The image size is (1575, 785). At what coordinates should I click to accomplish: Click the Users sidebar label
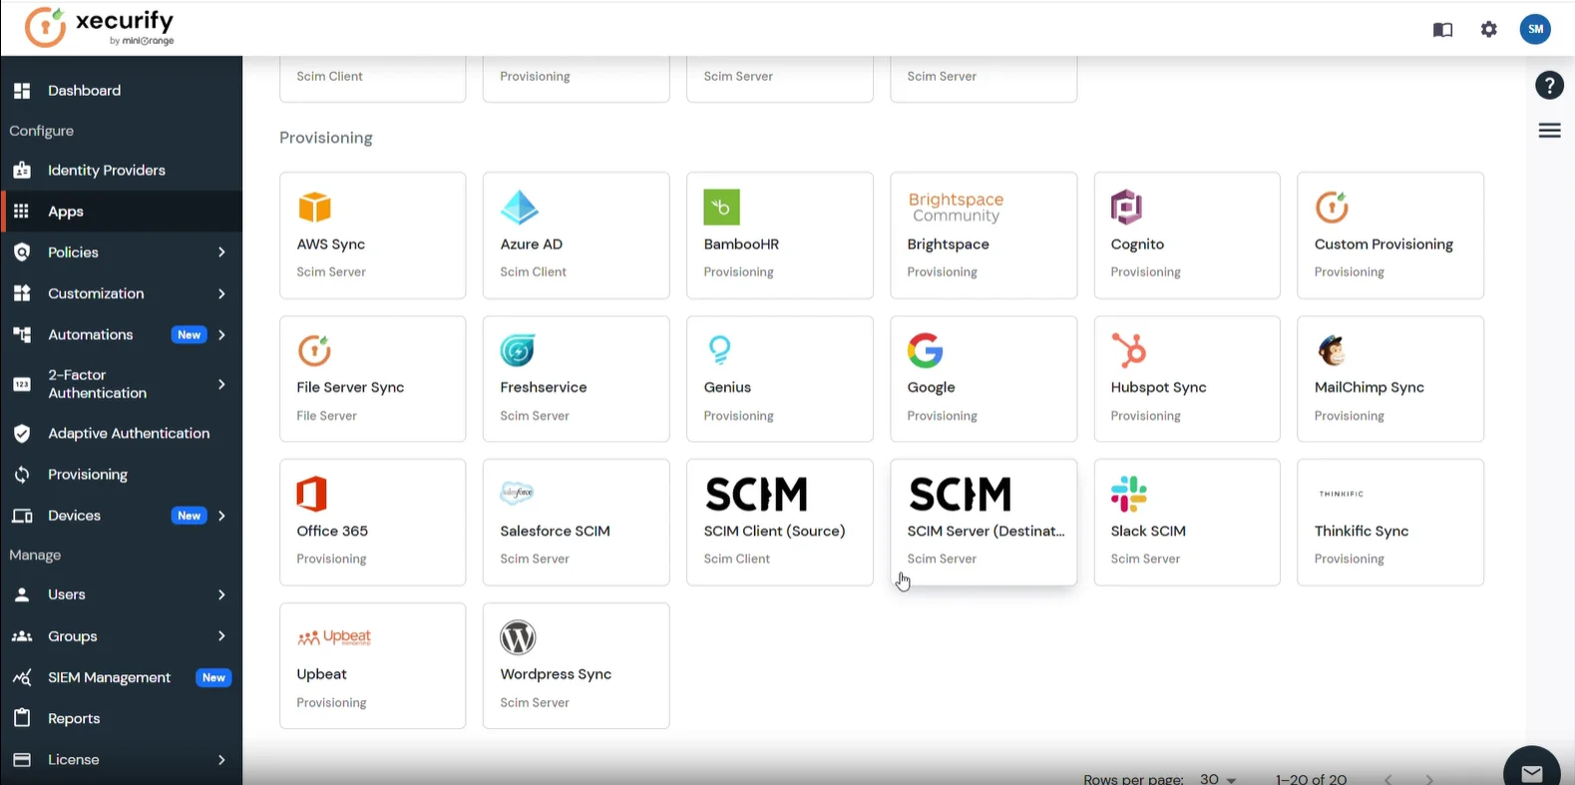click(67, 594)
